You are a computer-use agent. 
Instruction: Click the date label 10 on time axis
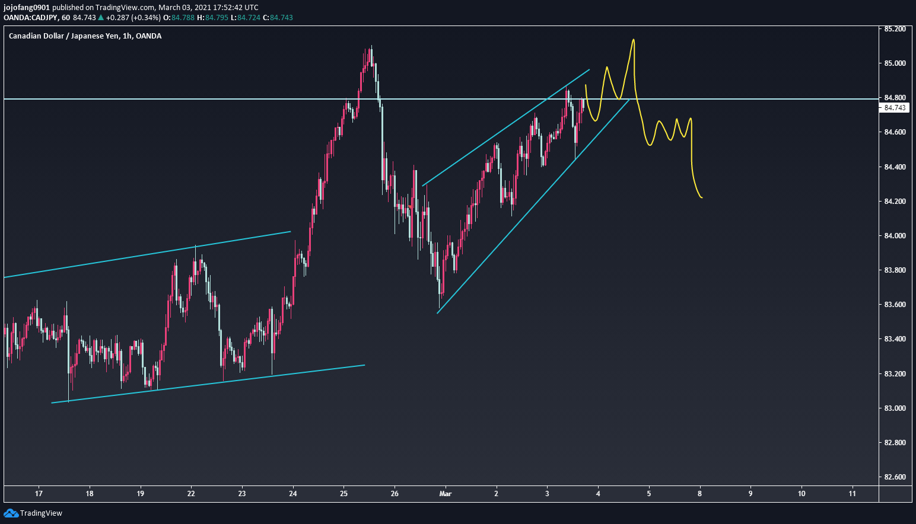point(801,494)
